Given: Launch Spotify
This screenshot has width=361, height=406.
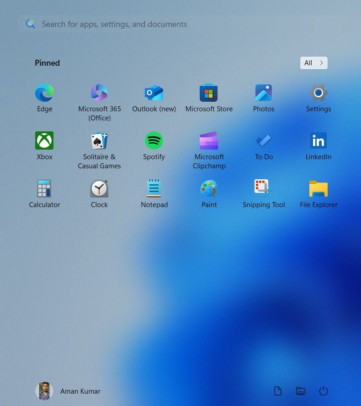Looking at the screenshot, I should [154, 141].
